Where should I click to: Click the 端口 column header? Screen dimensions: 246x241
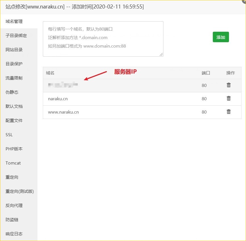[206, 73]
